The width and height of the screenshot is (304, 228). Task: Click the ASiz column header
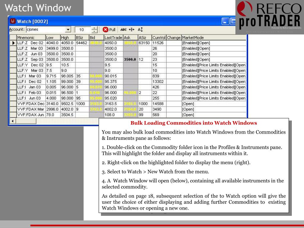tap(145, 37)
